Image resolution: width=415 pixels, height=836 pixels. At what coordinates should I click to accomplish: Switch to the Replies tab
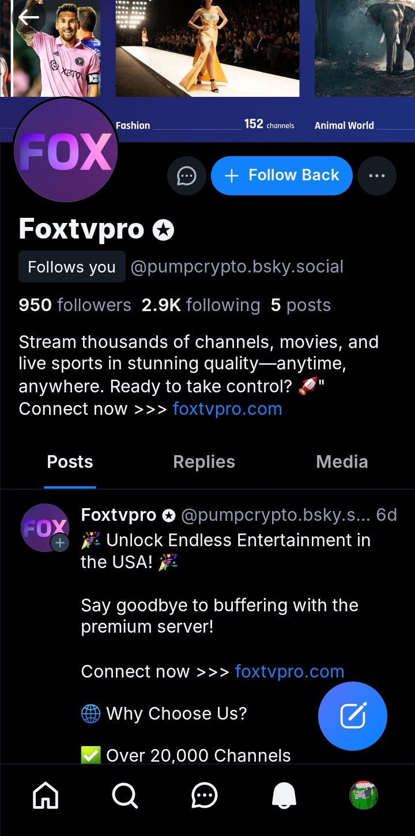(204, 462)
